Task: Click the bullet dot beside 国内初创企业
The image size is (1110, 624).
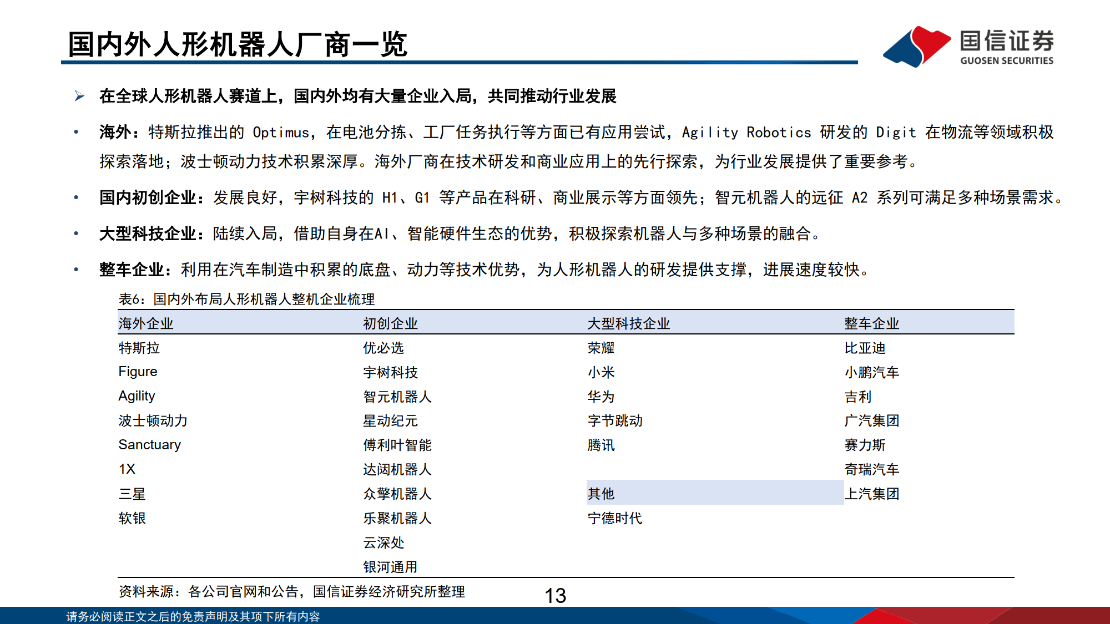Action: [77, 195]
